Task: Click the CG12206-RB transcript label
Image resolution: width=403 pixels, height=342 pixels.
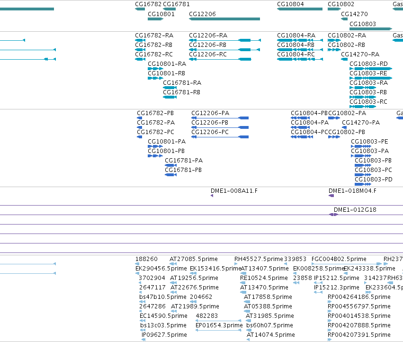Action: (208, 45)
